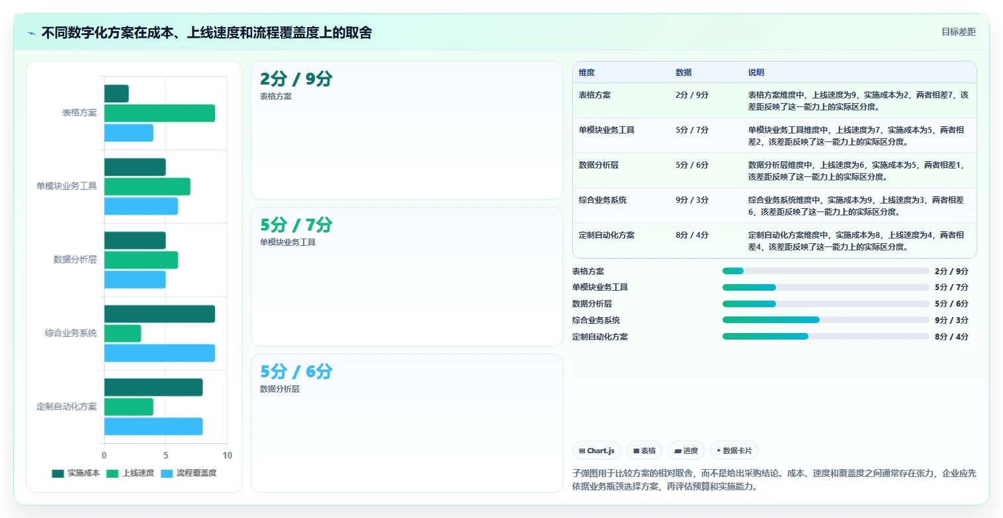Click the 单模块业务工具 progress bar

pyautogui.click(x=826, y=287)
